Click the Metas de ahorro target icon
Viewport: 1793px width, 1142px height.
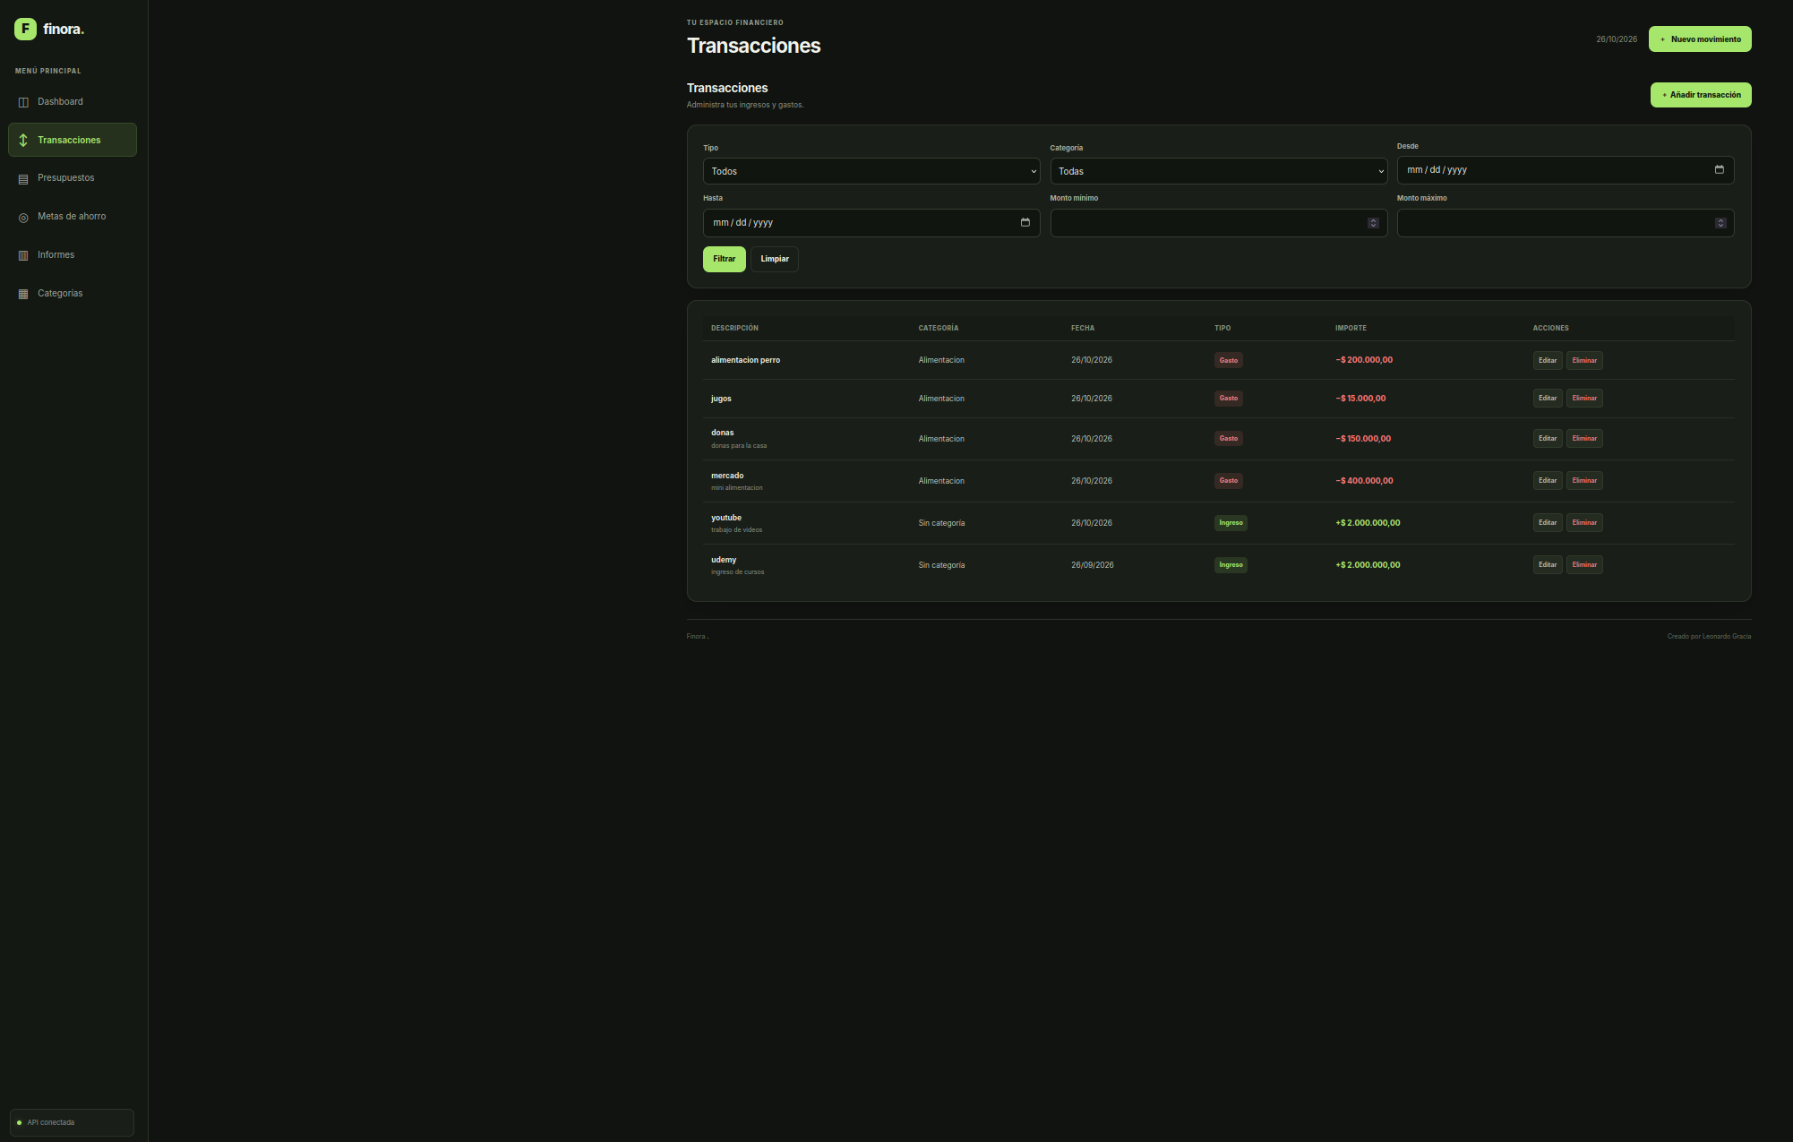(23, 218)
